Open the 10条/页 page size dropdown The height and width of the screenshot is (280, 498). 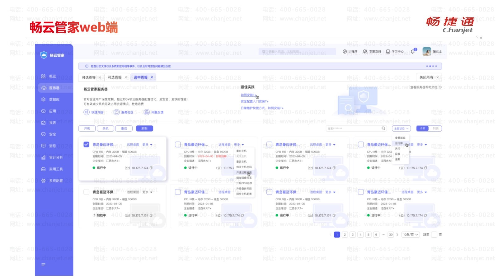(411, 235)
